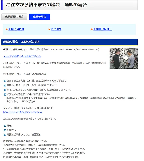Open the メールでのお問い合わせはこちら link
Viewport: 144px width, 161px height.
point(22,56)
